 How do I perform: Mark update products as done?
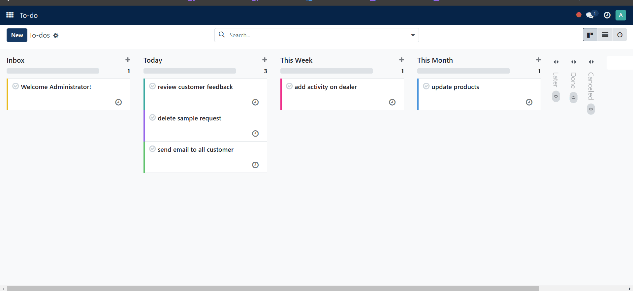(x=426, y=86)
